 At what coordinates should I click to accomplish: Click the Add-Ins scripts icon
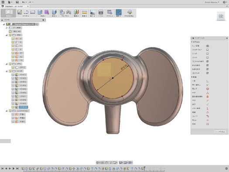109,12
